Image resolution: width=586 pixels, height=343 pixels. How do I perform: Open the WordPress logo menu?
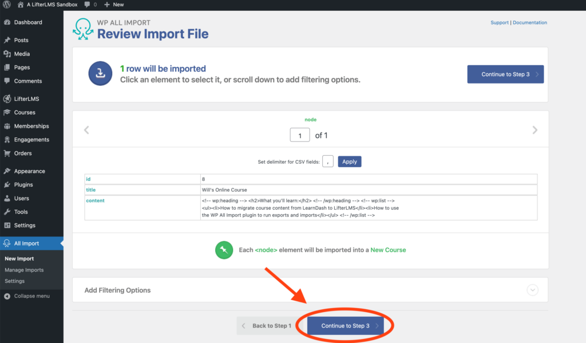pos(7,5)
